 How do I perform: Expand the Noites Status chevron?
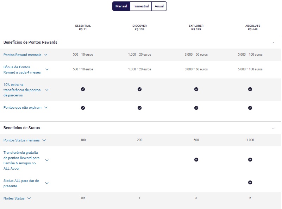29,198
